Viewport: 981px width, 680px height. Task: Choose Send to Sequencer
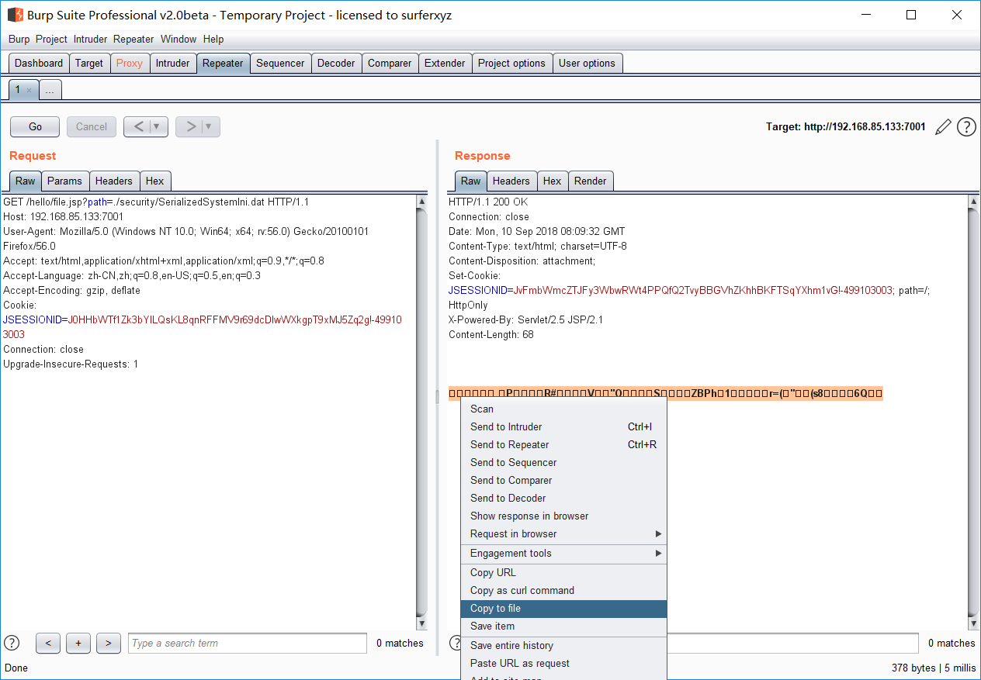coord(563,462)
